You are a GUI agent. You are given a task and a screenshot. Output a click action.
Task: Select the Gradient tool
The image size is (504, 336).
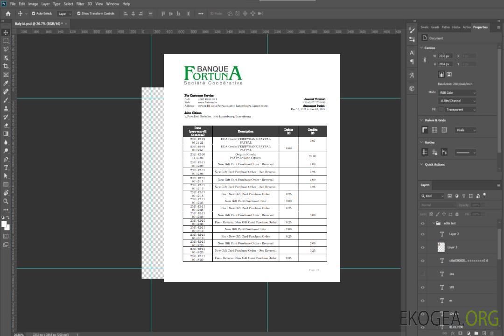coord(6,134)
